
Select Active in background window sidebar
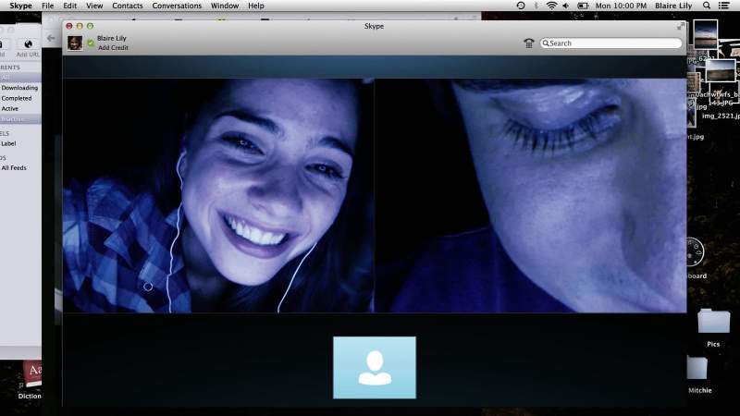10,108
